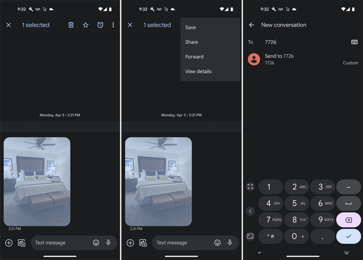The image size is (363, 260).
Task: Focus the Text message field in middle screen
Action: coord(195,243)
